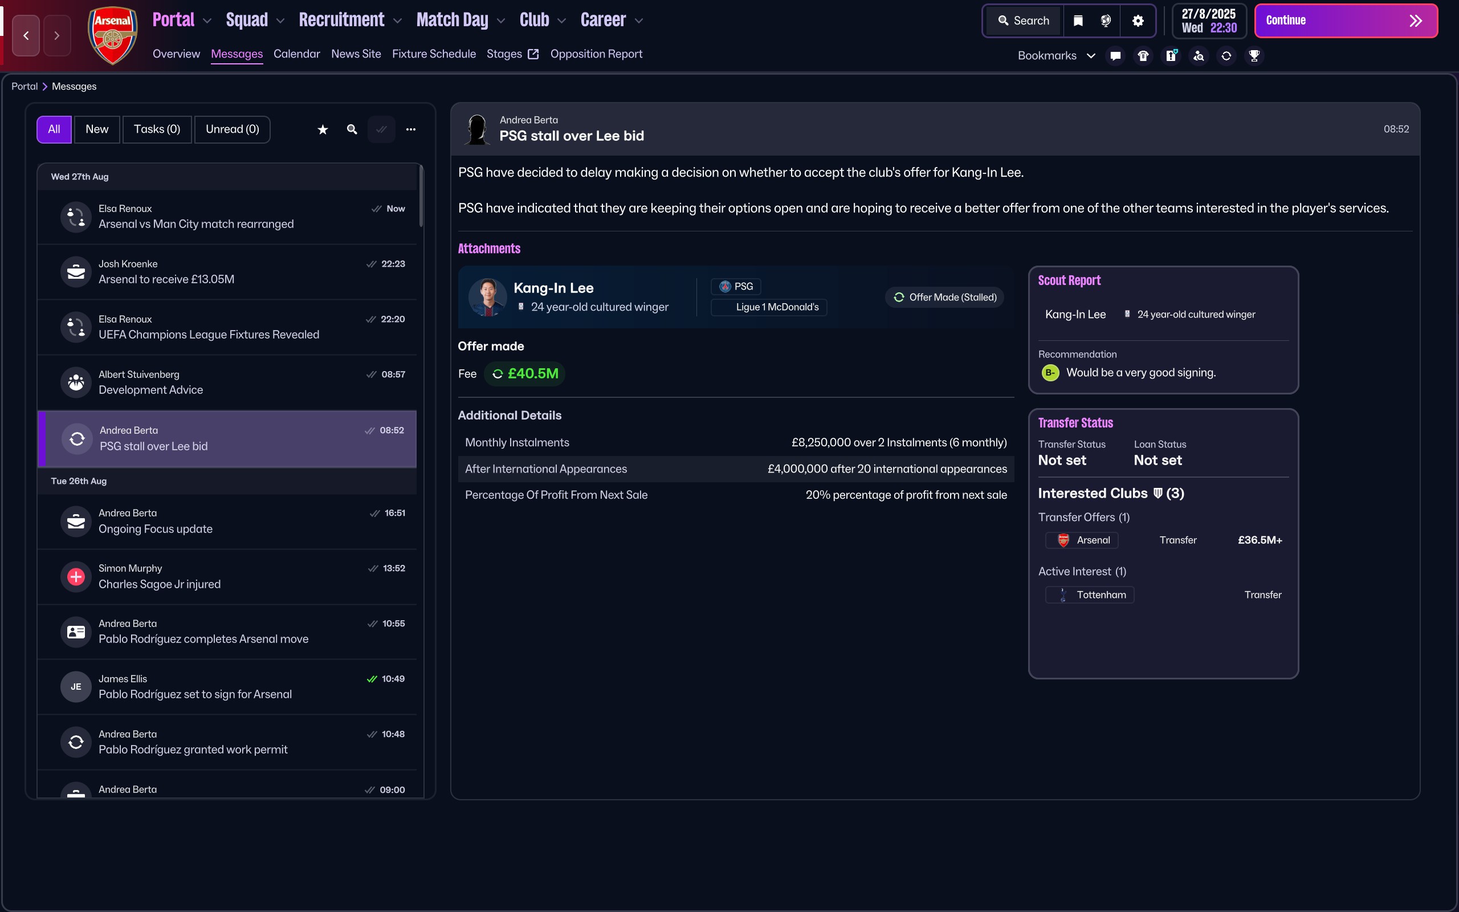Click the squad shirt bookmark icon

click(1143, 55)
